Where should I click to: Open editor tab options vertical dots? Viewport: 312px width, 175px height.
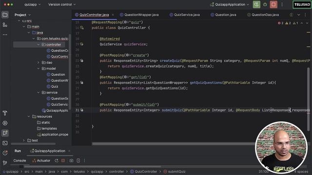[305, 15]
